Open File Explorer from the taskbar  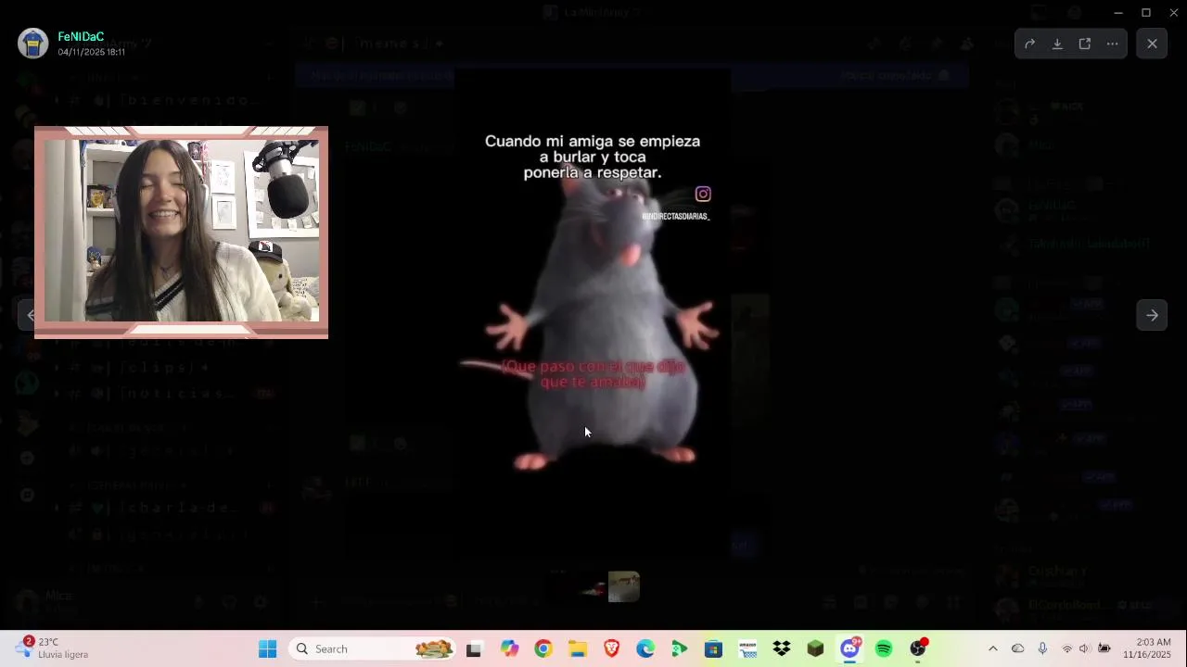click(x=578, y=648)
